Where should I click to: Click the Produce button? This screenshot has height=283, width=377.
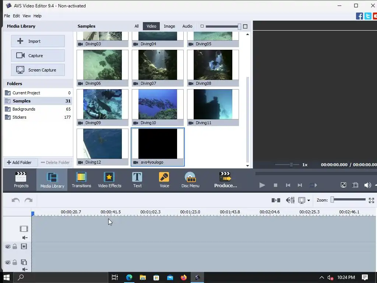coord(226,180)
